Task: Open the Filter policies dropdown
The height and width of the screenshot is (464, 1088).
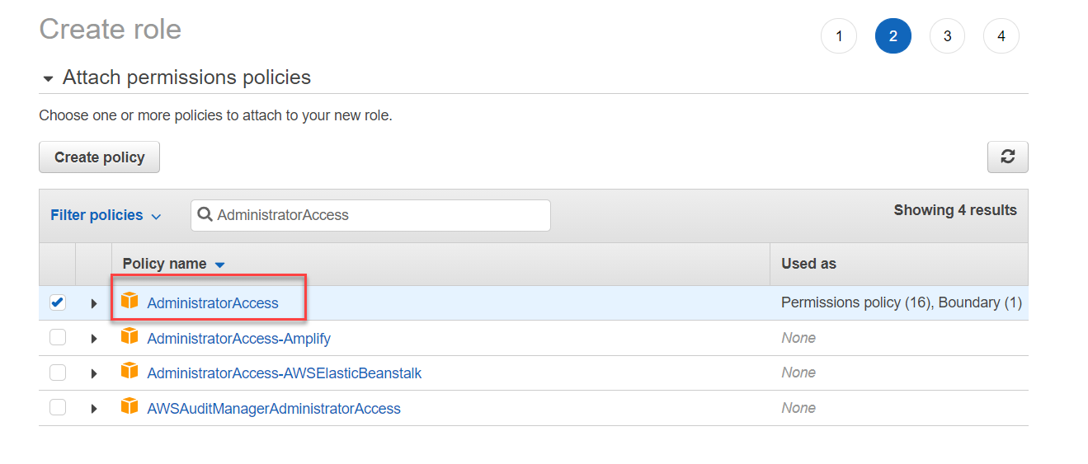Action: pos(106,215)
